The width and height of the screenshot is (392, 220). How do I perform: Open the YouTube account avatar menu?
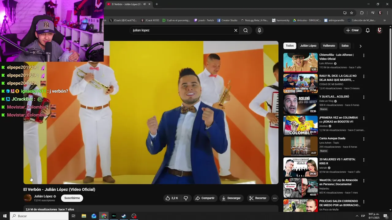pyautogui.click(x=380, y=30)
